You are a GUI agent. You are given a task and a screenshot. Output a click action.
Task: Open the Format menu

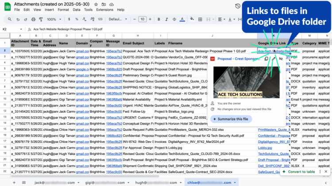point(63,10)
